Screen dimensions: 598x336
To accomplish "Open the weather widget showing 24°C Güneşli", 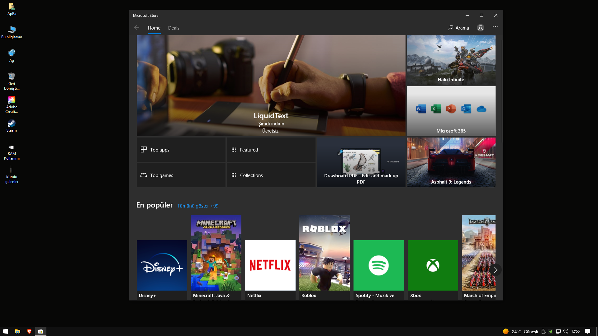I will point(520,331).
